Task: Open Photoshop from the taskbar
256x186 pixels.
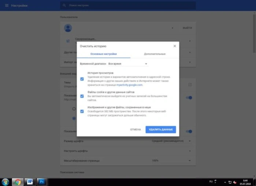Action: point(42,182)
